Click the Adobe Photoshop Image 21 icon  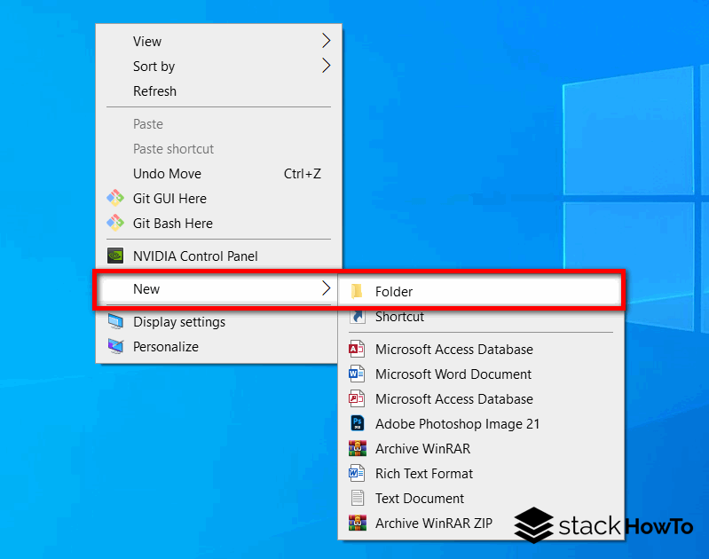tap(358, 424)
